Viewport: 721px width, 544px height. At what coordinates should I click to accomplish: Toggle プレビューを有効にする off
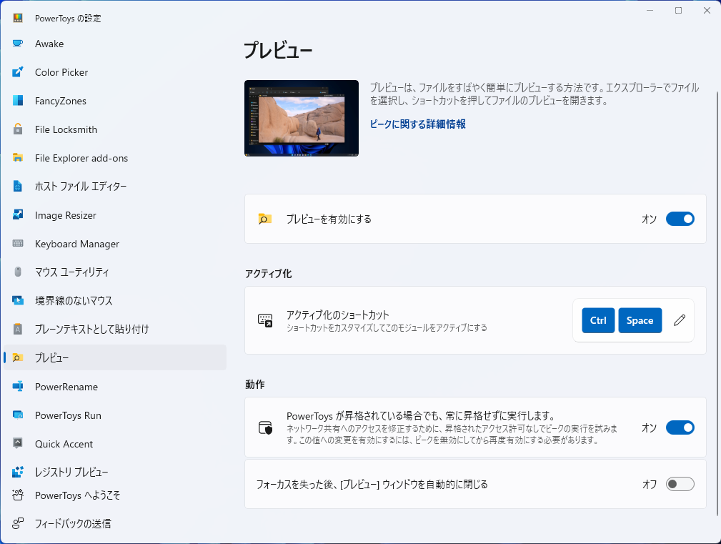(x=680, y=219)
